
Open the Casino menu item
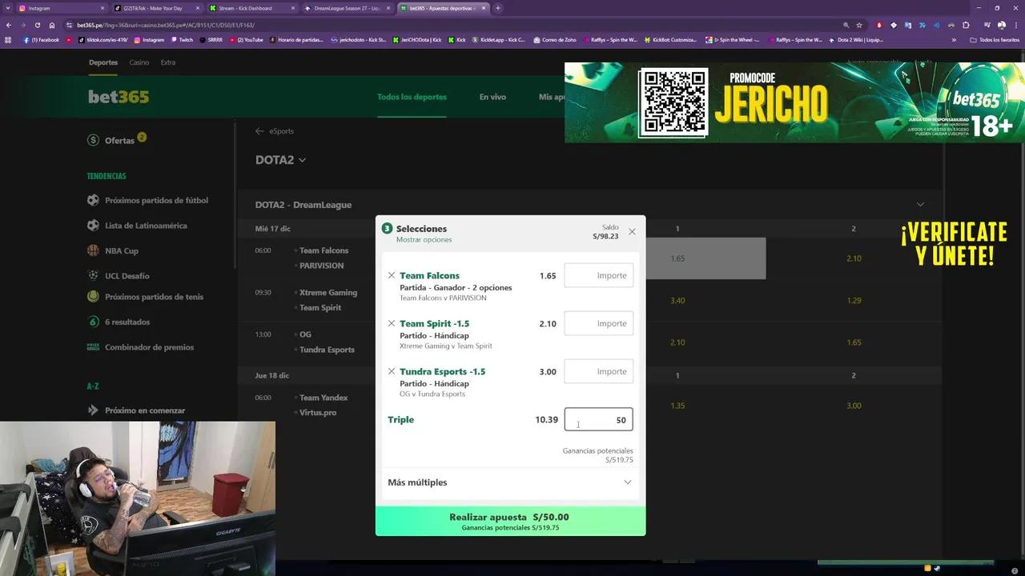139,62
